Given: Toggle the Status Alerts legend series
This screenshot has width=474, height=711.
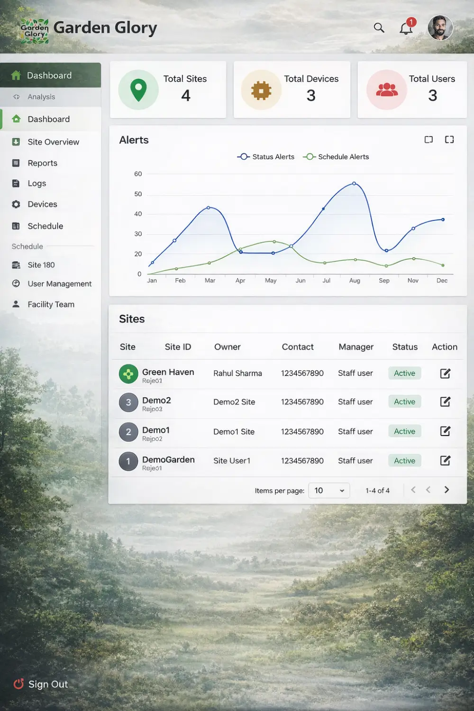Looking at the screenshot, I should [x=266, y=157].
